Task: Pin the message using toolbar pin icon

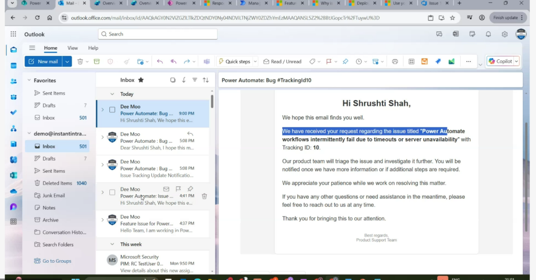Action: [x=345, y=62]
